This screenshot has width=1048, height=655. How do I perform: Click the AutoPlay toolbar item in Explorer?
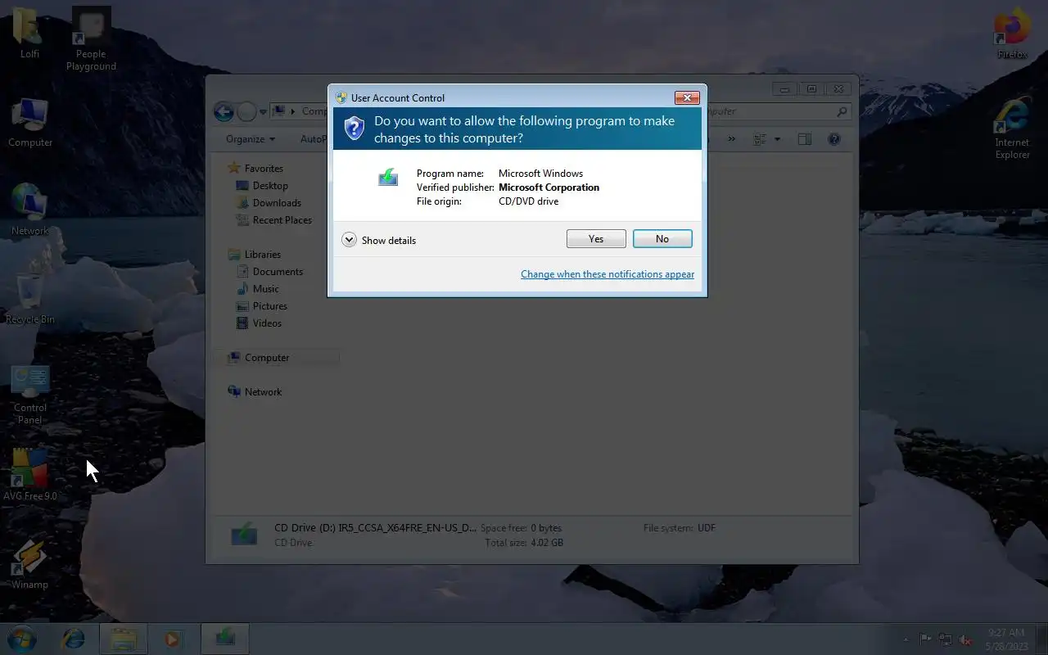tap(314, 139)
